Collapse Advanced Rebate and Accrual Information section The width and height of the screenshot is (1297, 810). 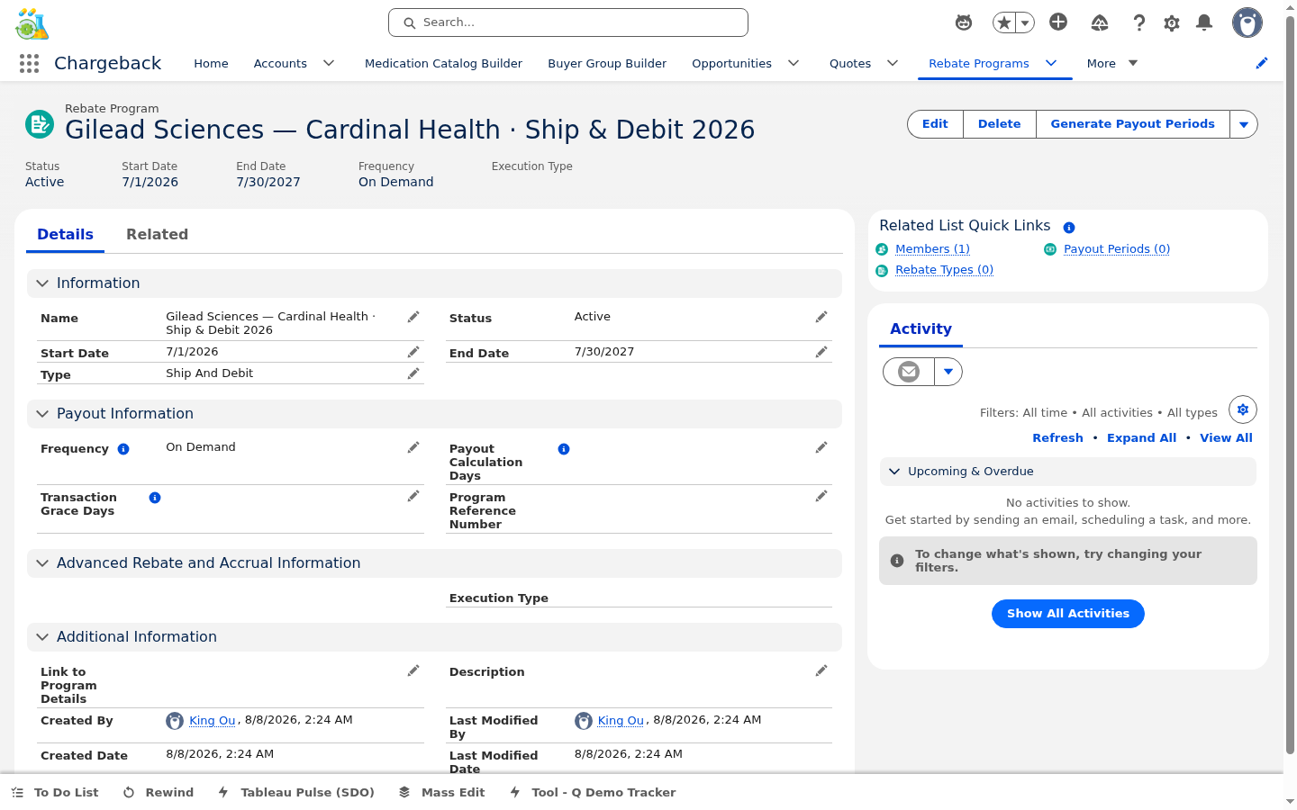(434, 563)
